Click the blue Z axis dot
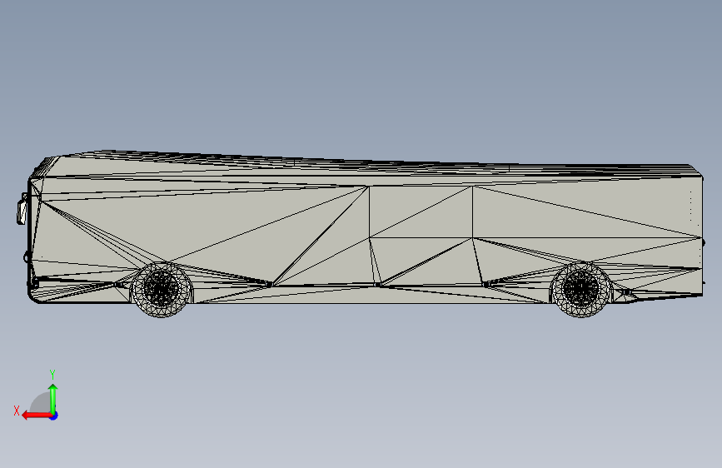The image size is (722, 468). pos(54,416)
